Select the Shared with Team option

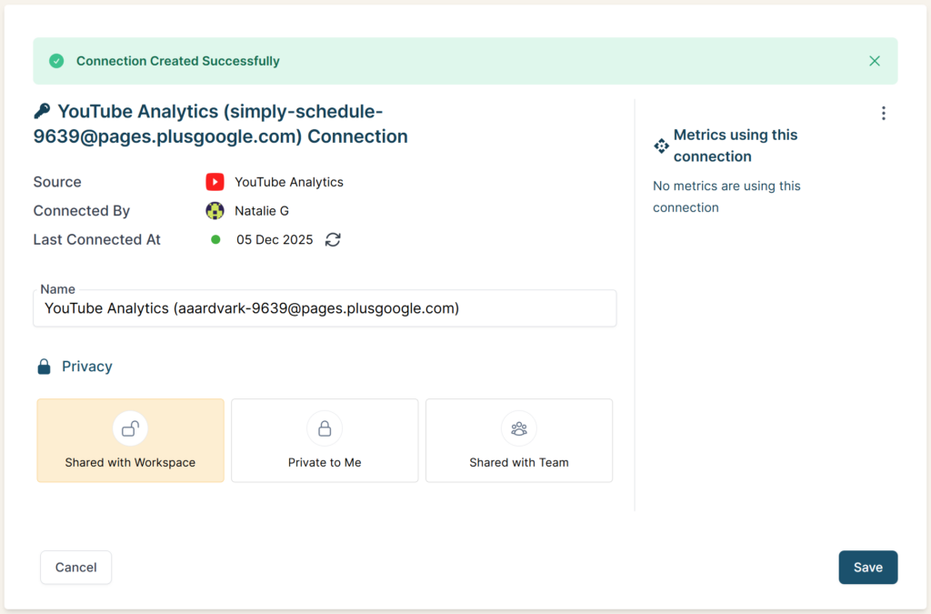tap(518, 440)
